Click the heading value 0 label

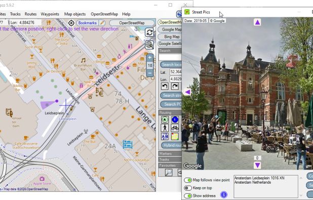[257, 158]
